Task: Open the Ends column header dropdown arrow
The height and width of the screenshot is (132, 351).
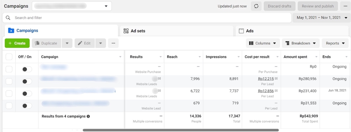Action: (x=347, y=57)
